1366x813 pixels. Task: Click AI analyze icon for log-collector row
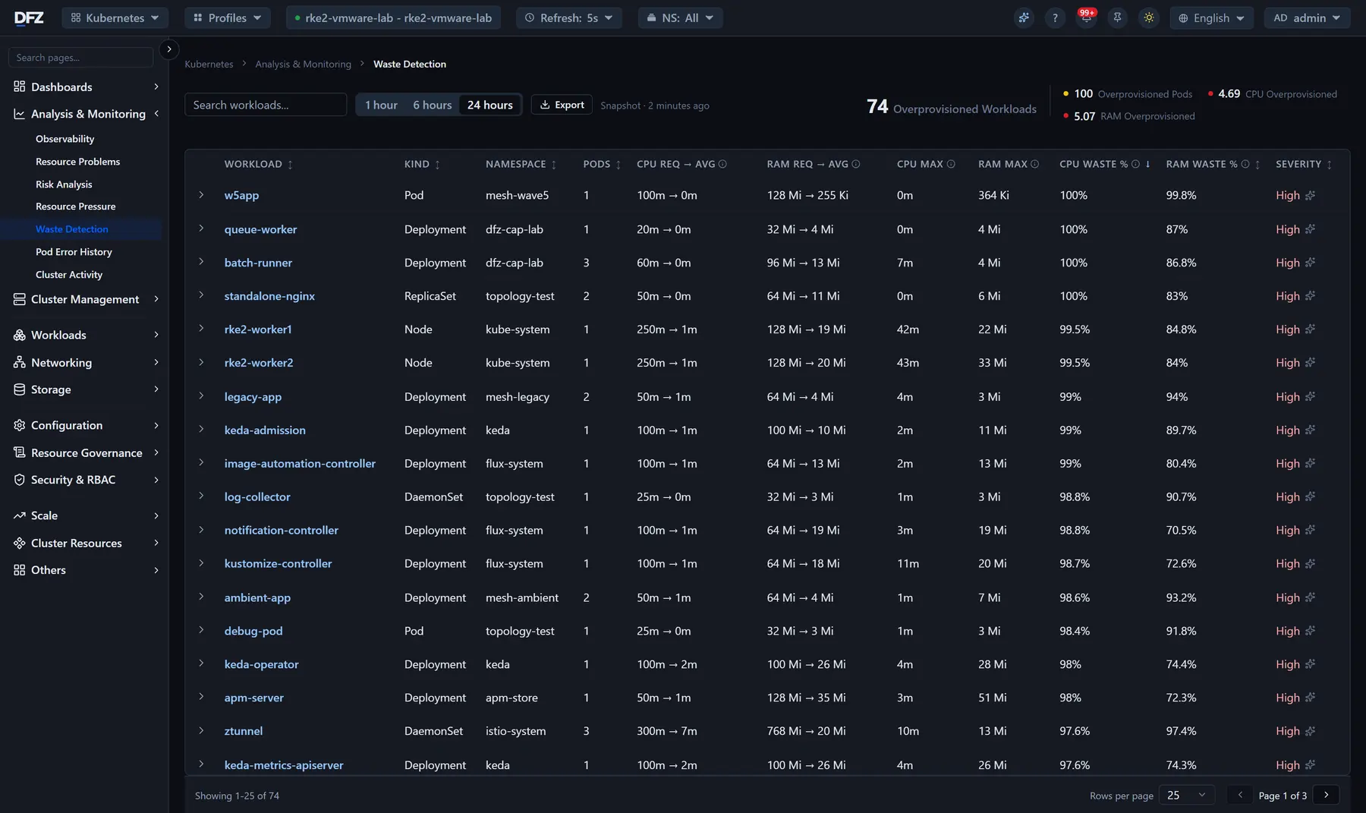point(1310,496)
